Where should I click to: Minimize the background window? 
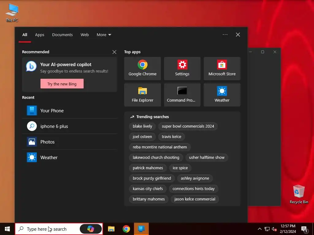tap(250, 52)
